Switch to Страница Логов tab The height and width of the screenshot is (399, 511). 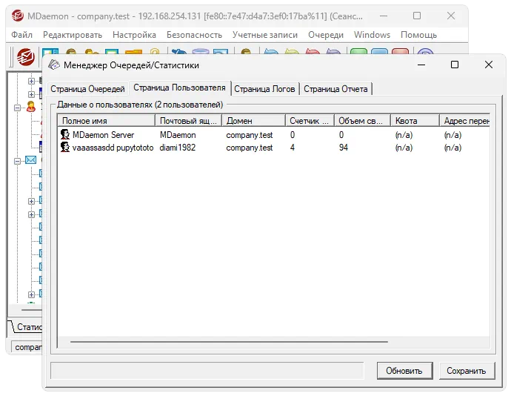coord(264,89)
